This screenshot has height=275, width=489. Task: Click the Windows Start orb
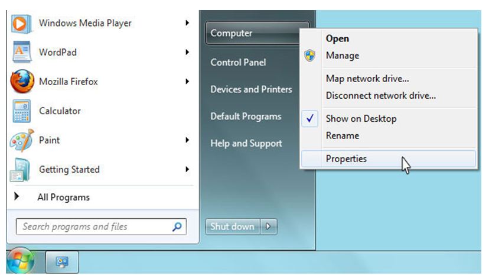coord(20,261)
